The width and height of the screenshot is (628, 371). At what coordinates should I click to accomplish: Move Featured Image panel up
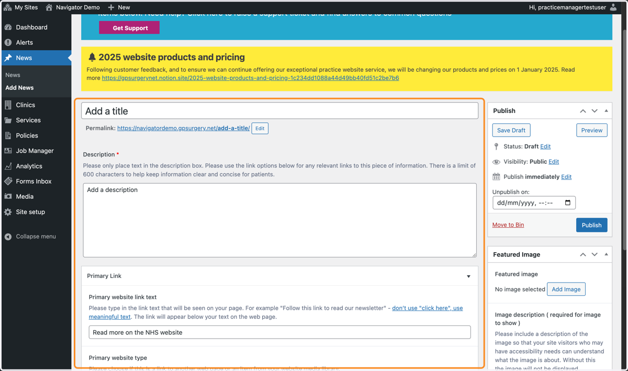click(582, 254)
